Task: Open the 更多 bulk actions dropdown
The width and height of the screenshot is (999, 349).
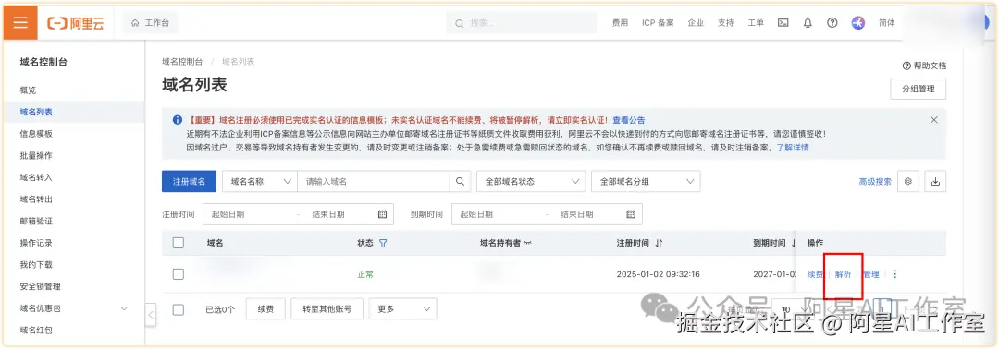Action: (402, 309)
